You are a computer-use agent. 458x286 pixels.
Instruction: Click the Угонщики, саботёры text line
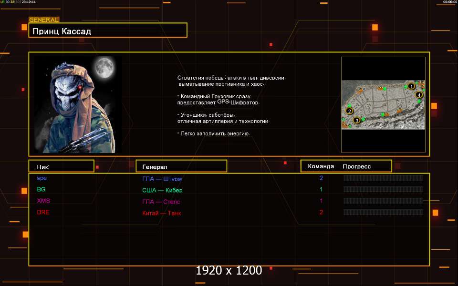pyautogui.click(x=206, y=115)
